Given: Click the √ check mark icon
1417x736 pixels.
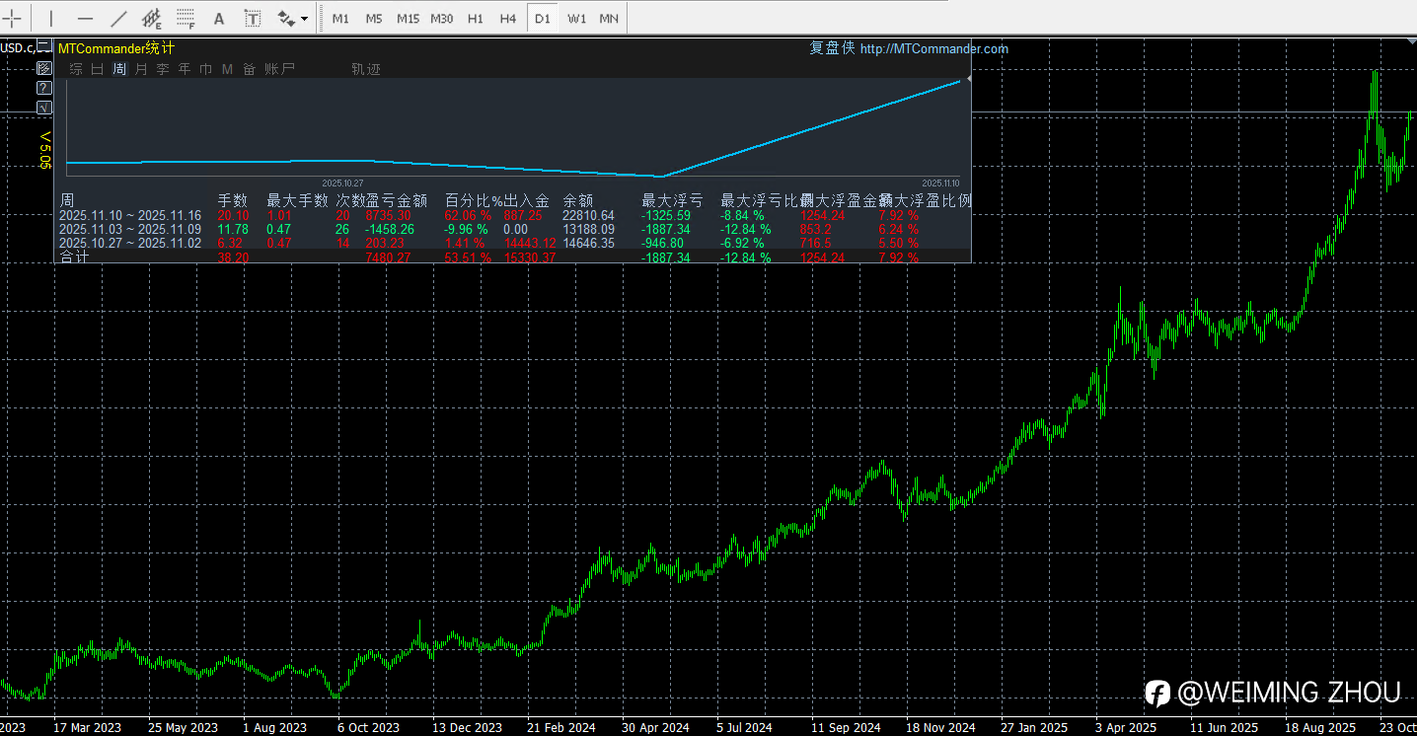Looking at the screenshot, I should click(x=44, y=107).
